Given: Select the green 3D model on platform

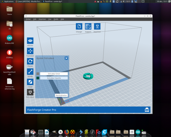Looking at the screenshot, I should 88,76.
